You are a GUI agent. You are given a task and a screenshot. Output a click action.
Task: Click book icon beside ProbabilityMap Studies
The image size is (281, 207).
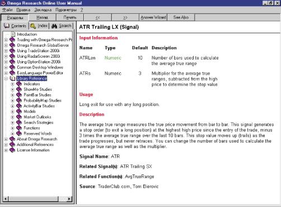(19, 100)
